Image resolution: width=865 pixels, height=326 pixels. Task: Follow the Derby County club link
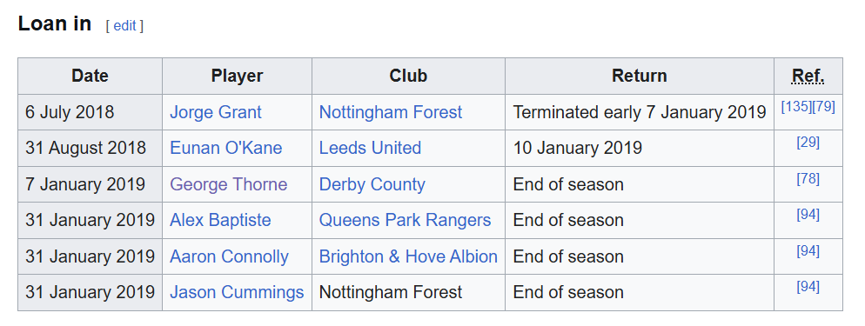pyautogui.click(x=372, y=184)
